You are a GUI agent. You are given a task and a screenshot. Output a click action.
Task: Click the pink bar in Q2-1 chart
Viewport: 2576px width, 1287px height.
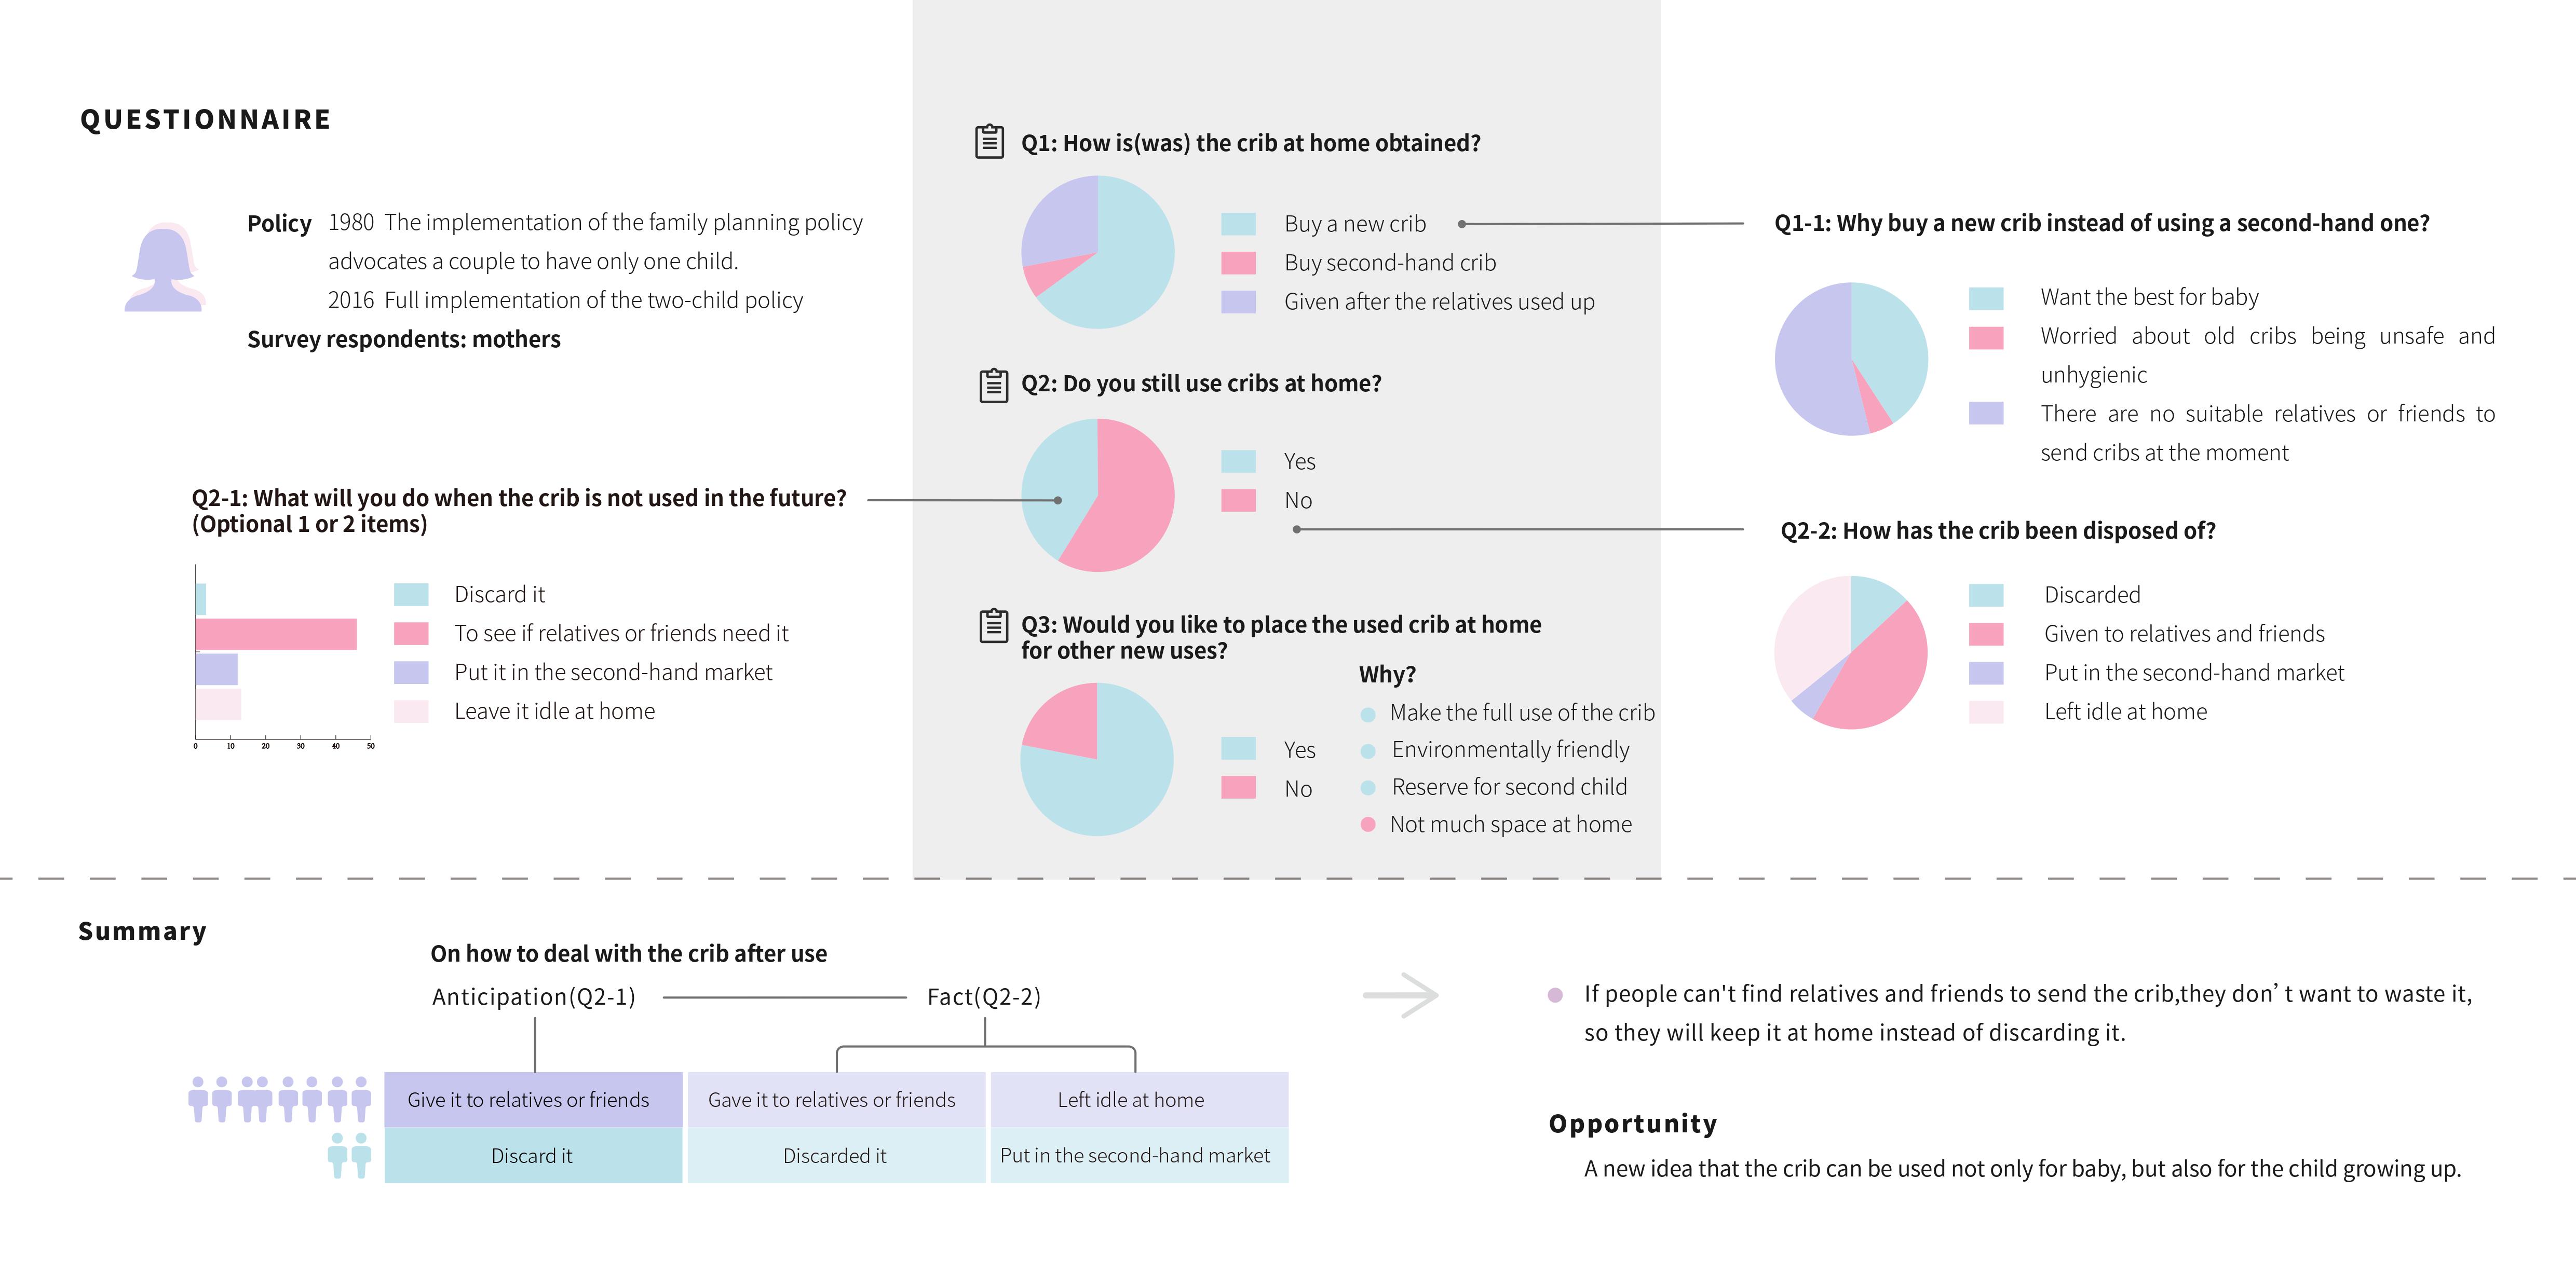276,634
